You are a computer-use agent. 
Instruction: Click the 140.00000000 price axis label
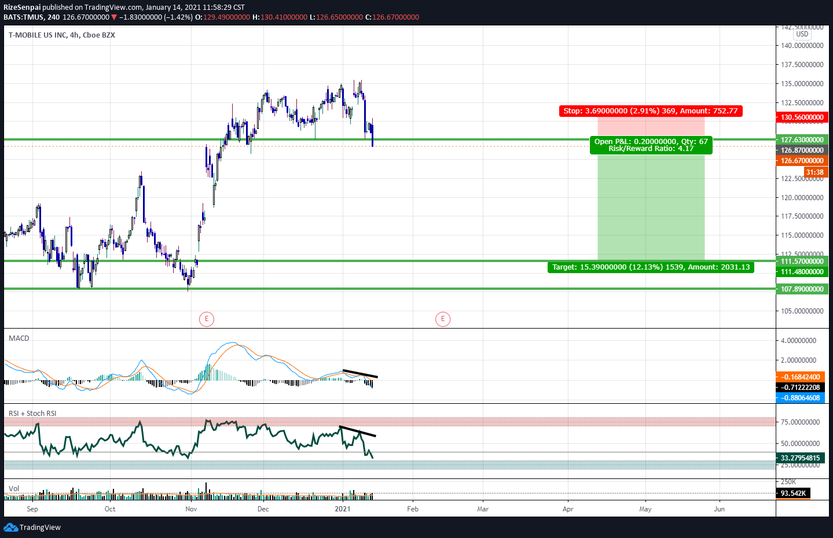(802, 46)
